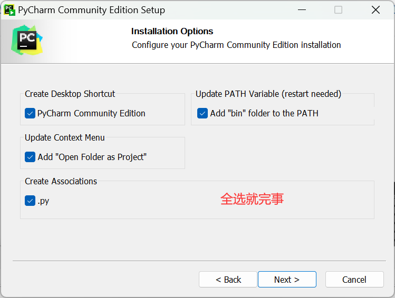Click the Create Associations group label
The height and width of the screenshot is (298, 395).
coord(61,181)
